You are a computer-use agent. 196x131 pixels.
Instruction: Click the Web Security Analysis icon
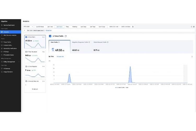click(x=2, y=35)
